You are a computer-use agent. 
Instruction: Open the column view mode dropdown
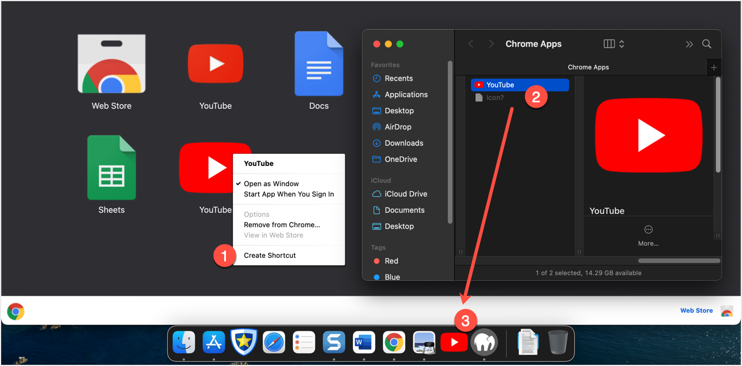click(x=614, y=44)
